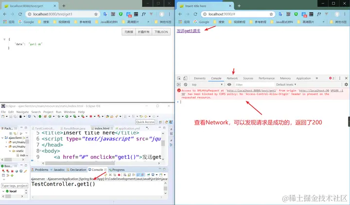Open a new tab in the right browser
Screen dimensions: 350x205
(239, 6)
